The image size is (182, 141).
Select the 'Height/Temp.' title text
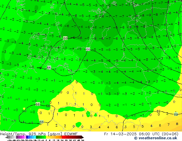point(13,134)
